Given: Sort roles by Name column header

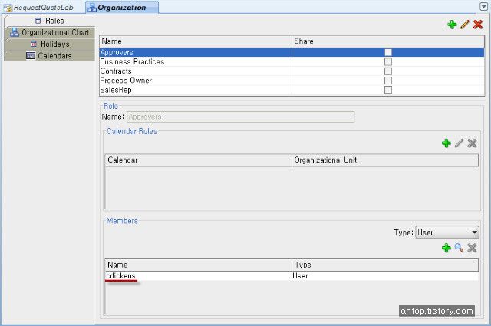Looking at the screenshot, I should [x=196, y=41].
